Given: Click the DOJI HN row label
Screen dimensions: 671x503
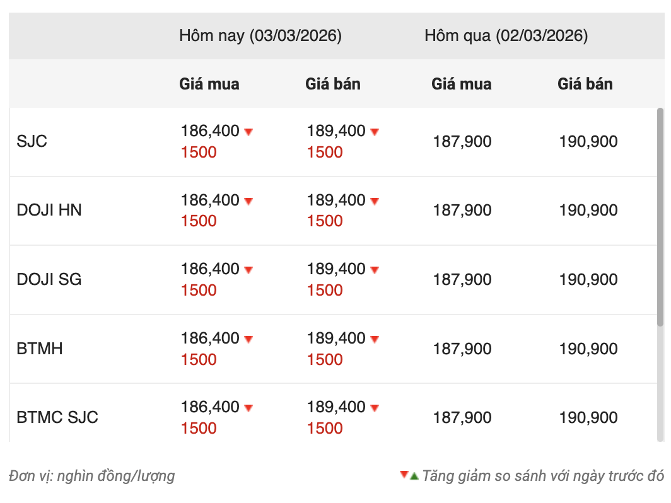Looking at the screenshot, I should [x=49, y=210].
